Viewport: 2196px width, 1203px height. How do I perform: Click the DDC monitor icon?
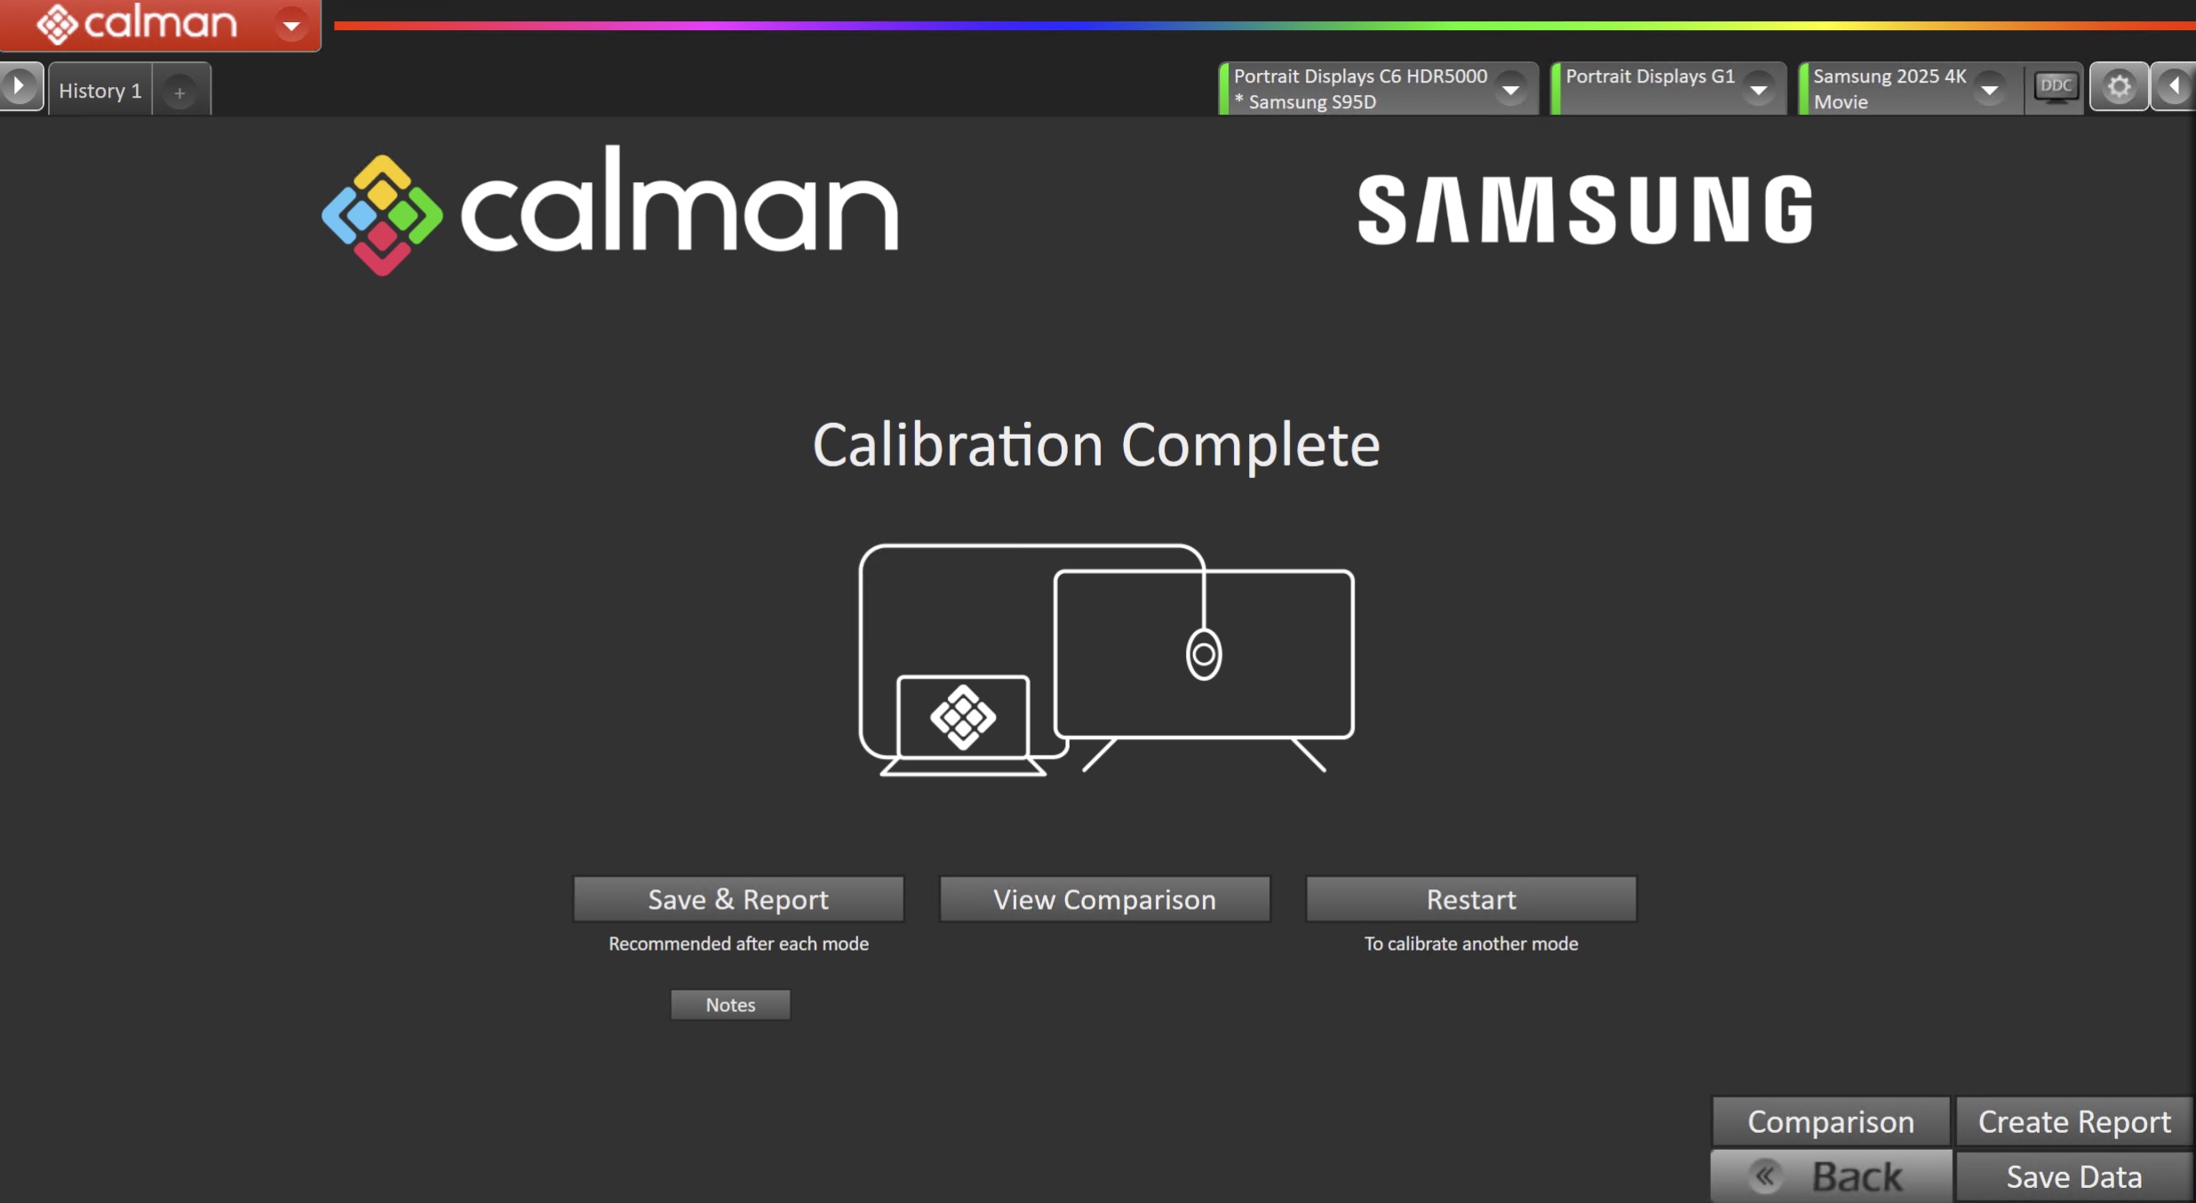click(x=2056, y=87)
